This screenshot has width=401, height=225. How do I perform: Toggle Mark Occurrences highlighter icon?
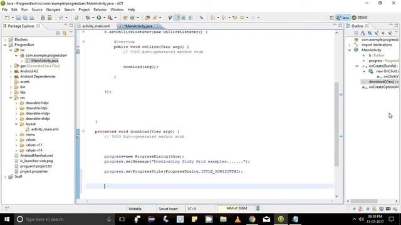point(177,17)
